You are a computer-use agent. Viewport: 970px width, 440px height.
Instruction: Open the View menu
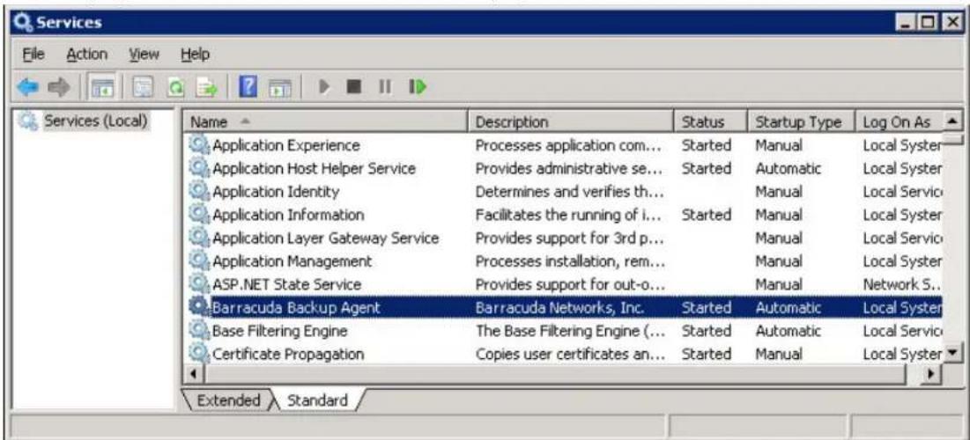[143, 55]
